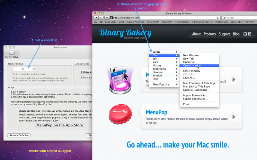Choose Import Bookmarks… menu item
Image resolution: width=257 pixels, height=160 pixels.
point(199,95)
